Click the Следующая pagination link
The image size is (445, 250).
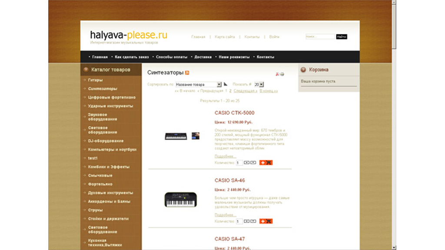coord(246,91)
